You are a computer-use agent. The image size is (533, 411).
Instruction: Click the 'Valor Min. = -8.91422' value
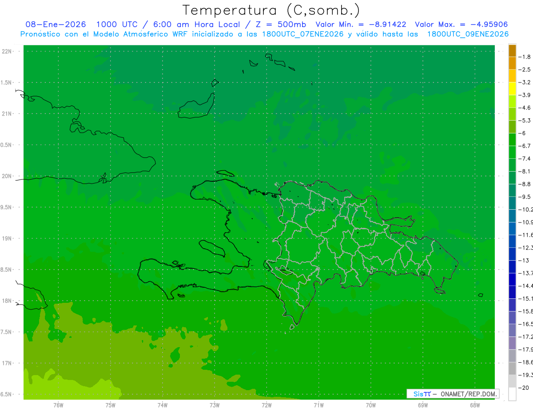[360, 24]
